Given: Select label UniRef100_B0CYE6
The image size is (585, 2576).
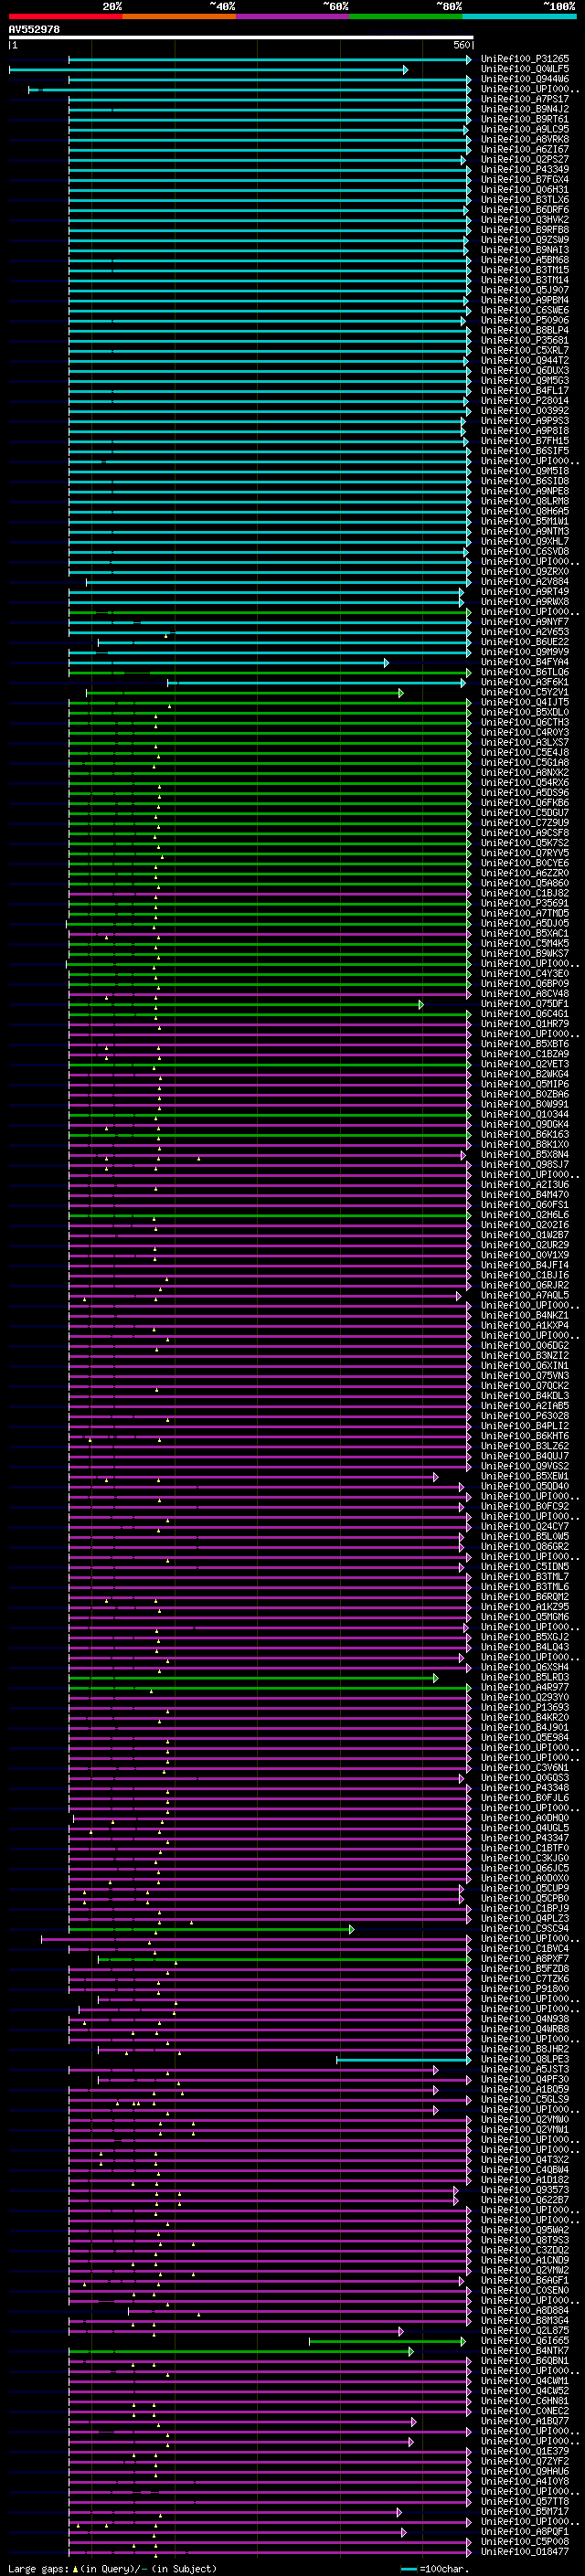Looking at the screenshot, I should tap(525, 863).
